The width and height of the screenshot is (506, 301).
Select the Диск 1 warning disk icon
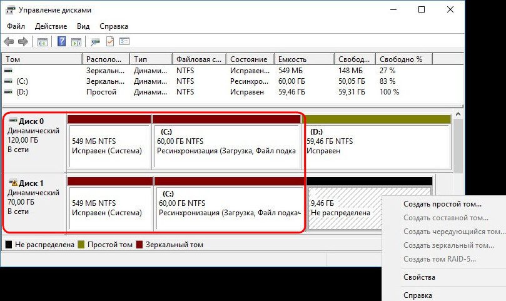point(13,183)
